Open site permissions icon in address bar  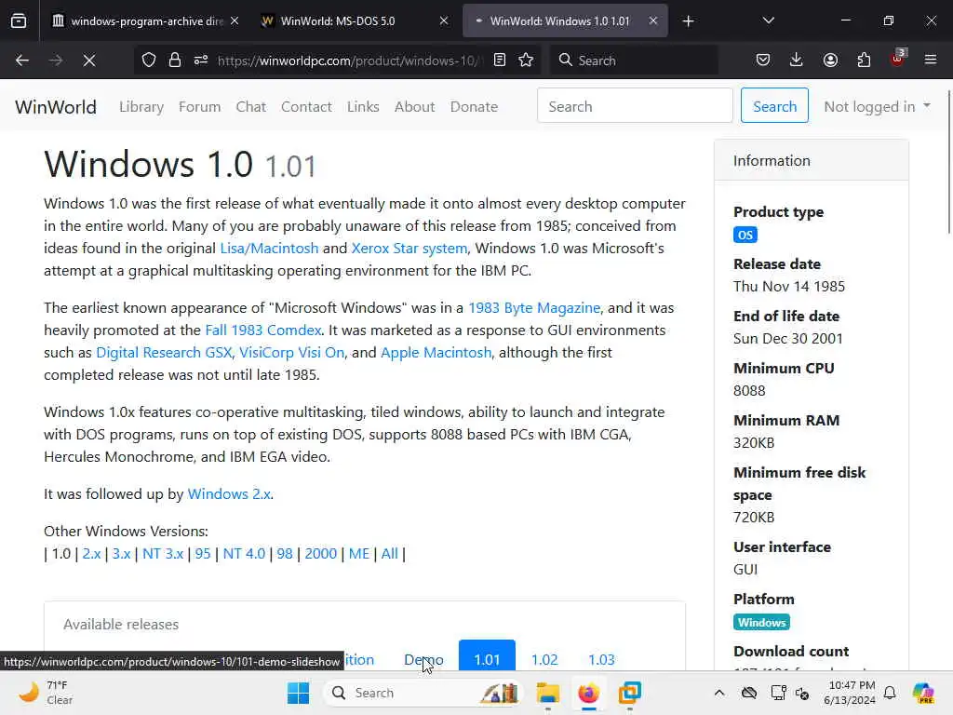[x=201, y=61]
